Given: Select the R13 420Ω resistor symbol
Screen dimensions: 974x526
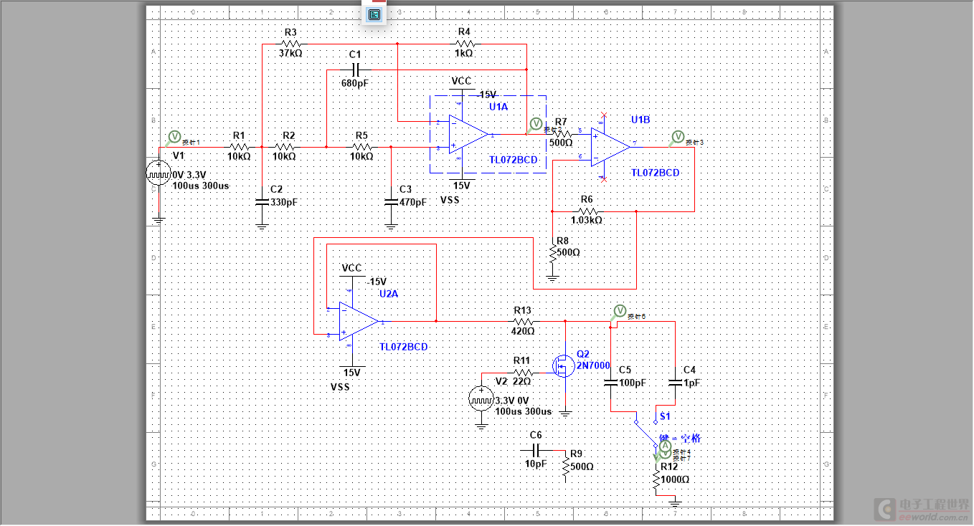Looking at the screenshot, I should click(523, 321).
